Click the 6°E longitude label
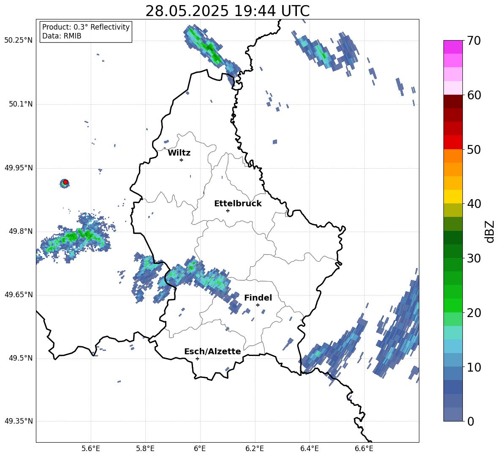Screen dimensions: 500x457 (x=200, y=449)
